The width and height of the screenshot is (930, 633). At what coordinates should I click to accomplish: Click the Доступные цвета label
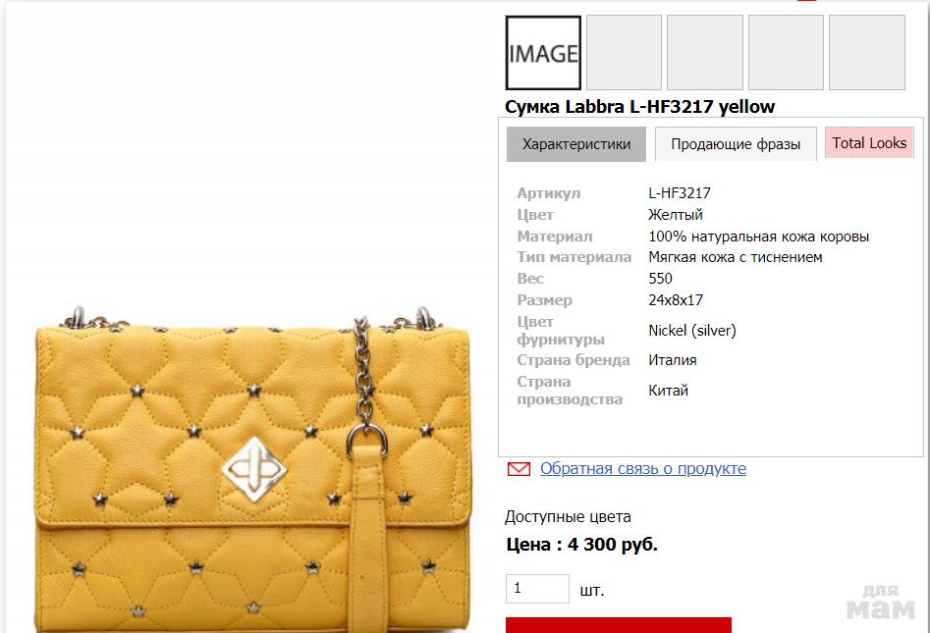point(568,517)
